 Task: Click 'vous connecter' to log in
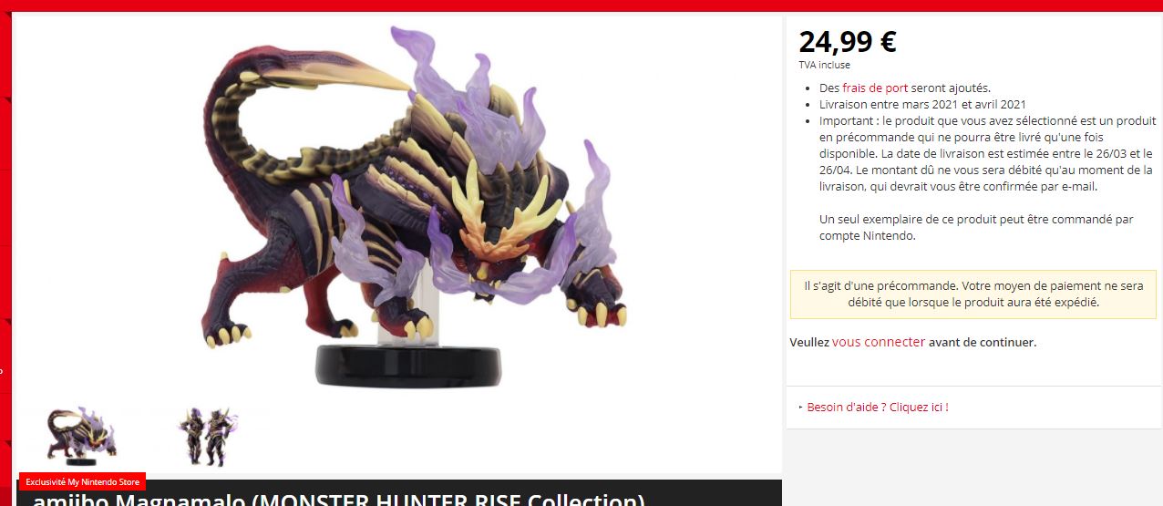[x=878, y=343]
